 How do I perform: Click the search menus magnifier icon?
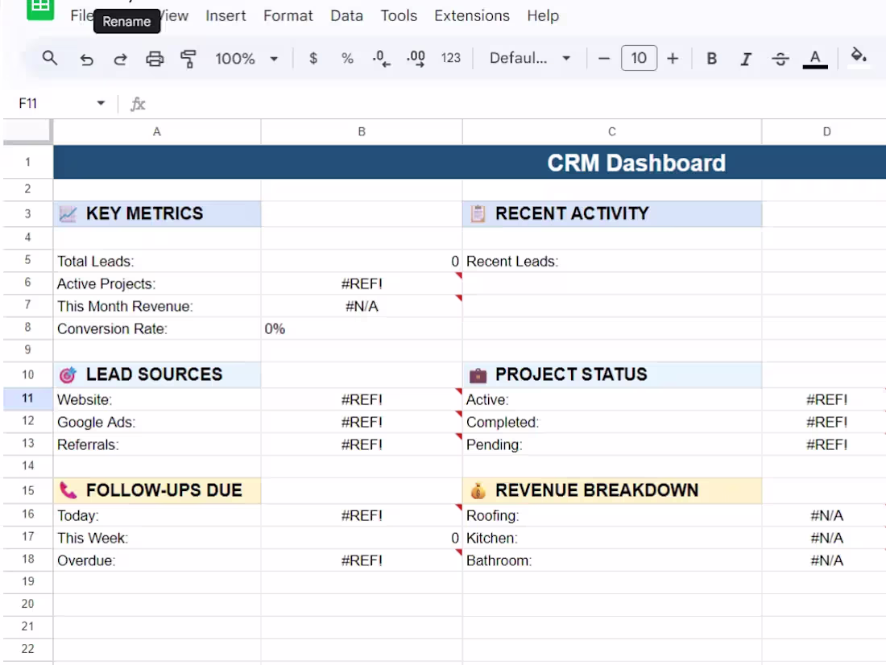pos(50,58)
